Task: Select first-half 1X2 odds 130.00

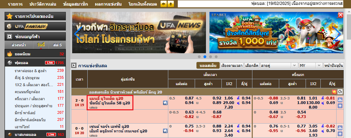Action: click(313, 103)
